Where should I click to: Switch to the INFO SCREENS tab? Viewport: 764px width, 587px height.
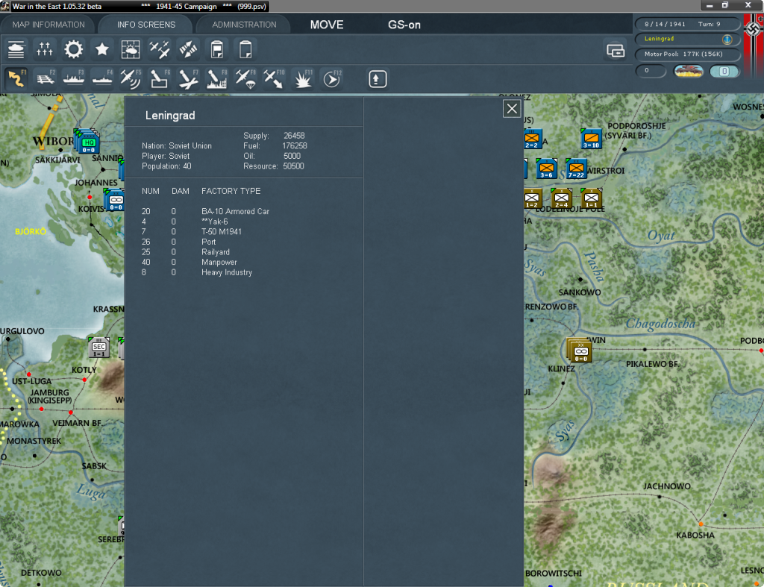tap(145, 25)
